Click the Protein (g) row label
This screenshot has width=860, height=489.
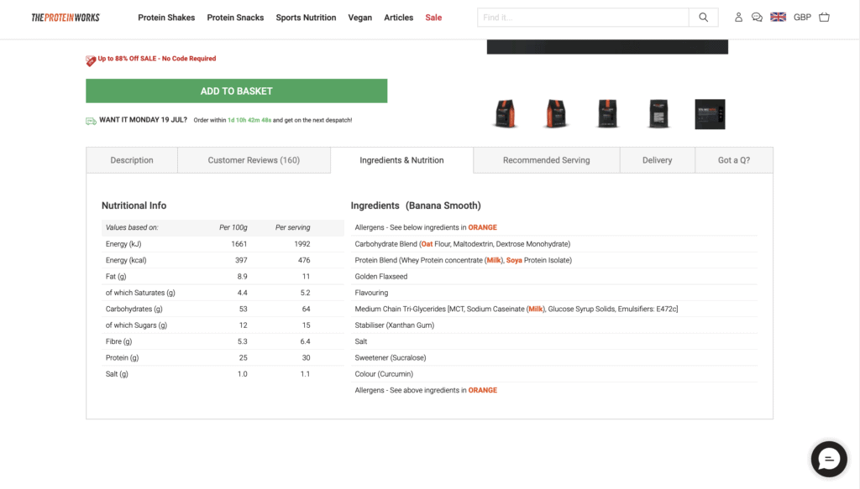123,357
